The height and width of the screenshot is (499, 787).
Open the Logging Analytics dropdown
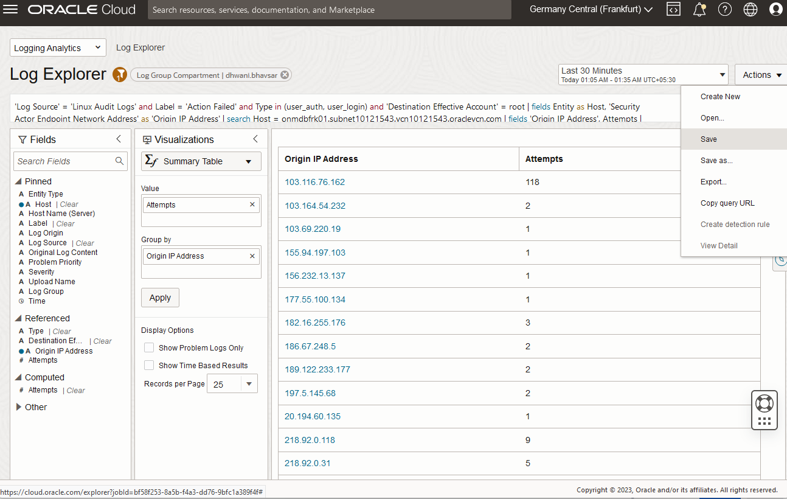[x=58, y=47]
